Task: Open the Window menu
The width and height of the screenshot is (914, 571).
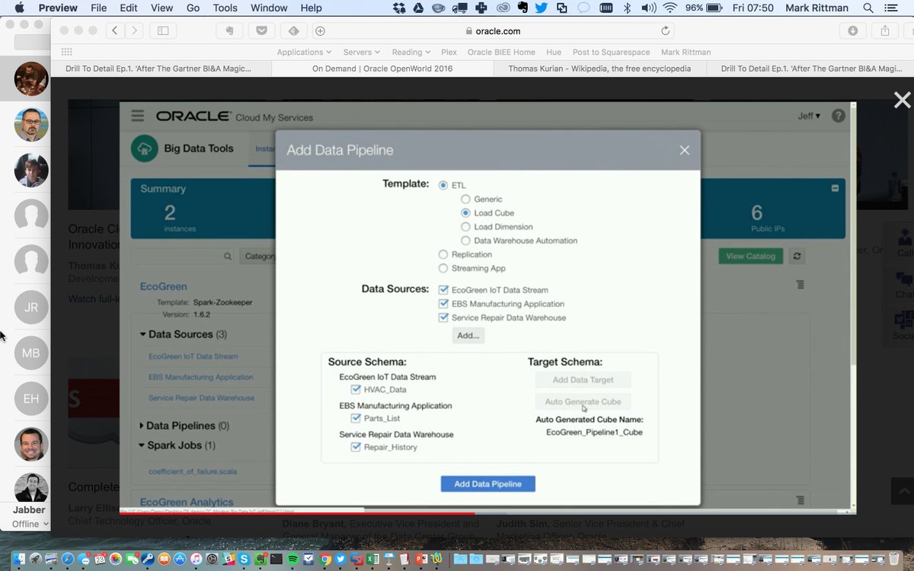Action: click(270, 8)
